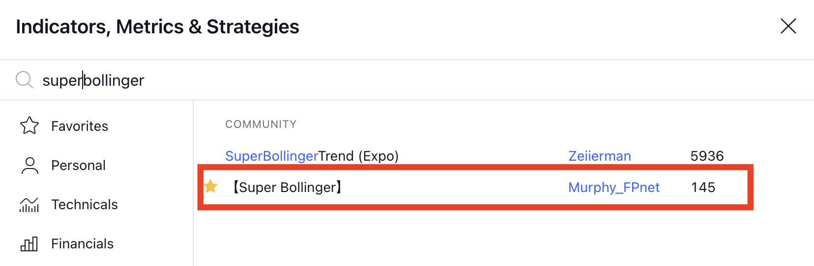814x266 pixels.
Task: Click the 5936 usage count
Action: click(707, 156)
